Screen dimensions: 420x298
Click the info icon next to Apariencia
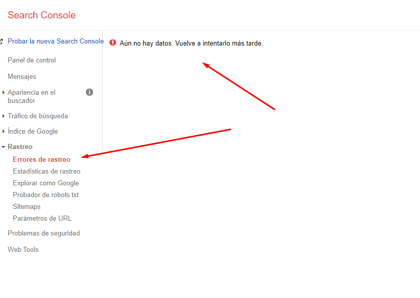click(90, 92)
